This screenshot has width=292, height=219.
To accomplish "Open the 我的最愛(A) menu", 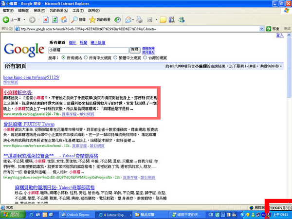I will click(x=59, y=11).
